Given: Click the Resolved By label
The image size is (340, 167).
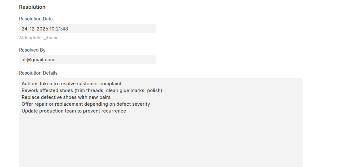Looking at the screenshot, I should (32, 50).
